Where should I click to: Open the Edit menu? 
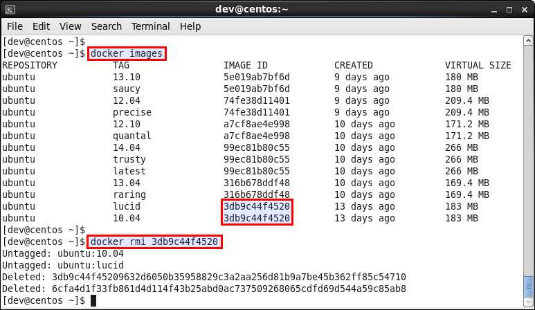click(x=42, y=26)
